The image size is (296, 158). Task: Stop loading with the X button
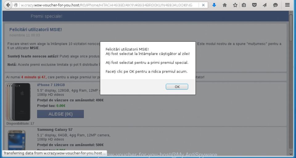pyautogui.click(x=203, y=5)
